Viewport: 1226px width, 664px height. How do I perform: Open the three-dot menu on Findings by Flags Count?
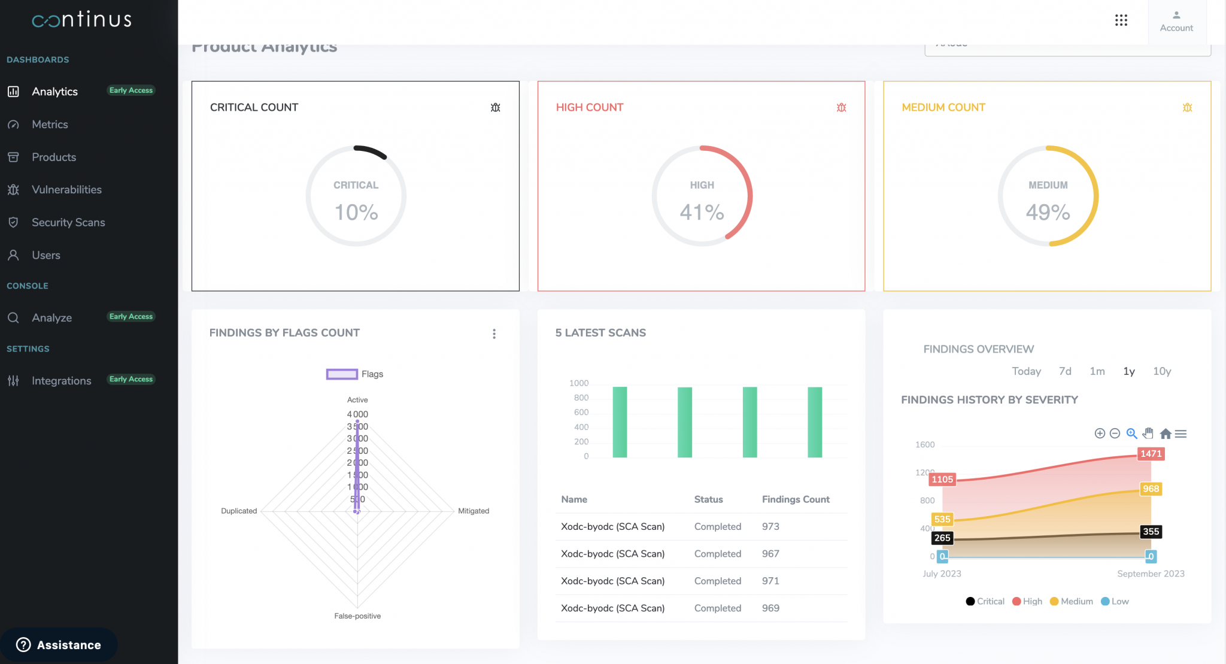494,333
